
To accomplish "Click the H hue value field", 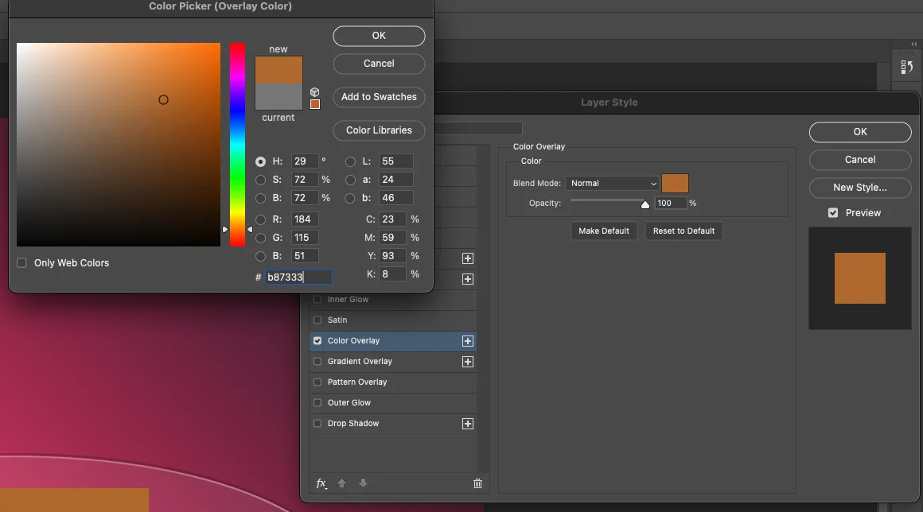I will pos(305,161).
